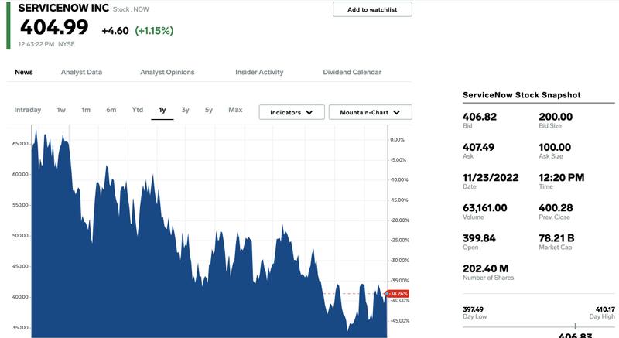Open Dividend Calendar tab

(352, 72)
